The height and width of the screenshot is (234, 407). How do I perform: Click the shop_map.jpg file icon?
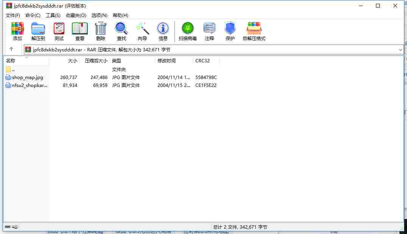(x=8, y=77)
